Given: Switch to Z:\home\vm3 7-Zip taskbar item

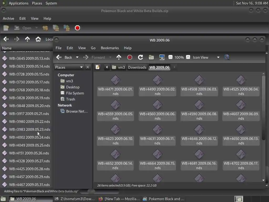Looking at the screenshot, I should (74, 199).
